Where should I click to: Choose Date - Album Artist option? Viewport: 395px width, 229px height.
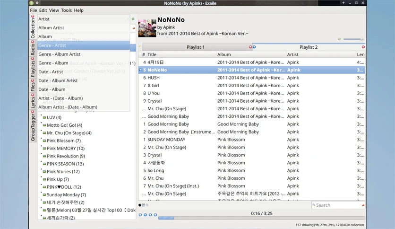(83, 81)
